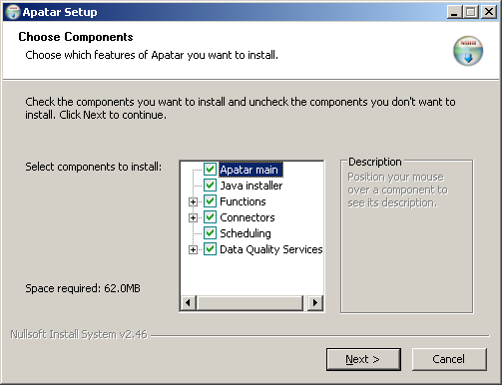Expand the Functions tree node
502x385 pixels.
pyautogui.click(x=193, y=201)
